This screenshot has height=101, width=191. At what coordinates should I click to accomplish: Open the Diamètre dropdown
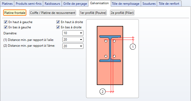click(73, 33)
